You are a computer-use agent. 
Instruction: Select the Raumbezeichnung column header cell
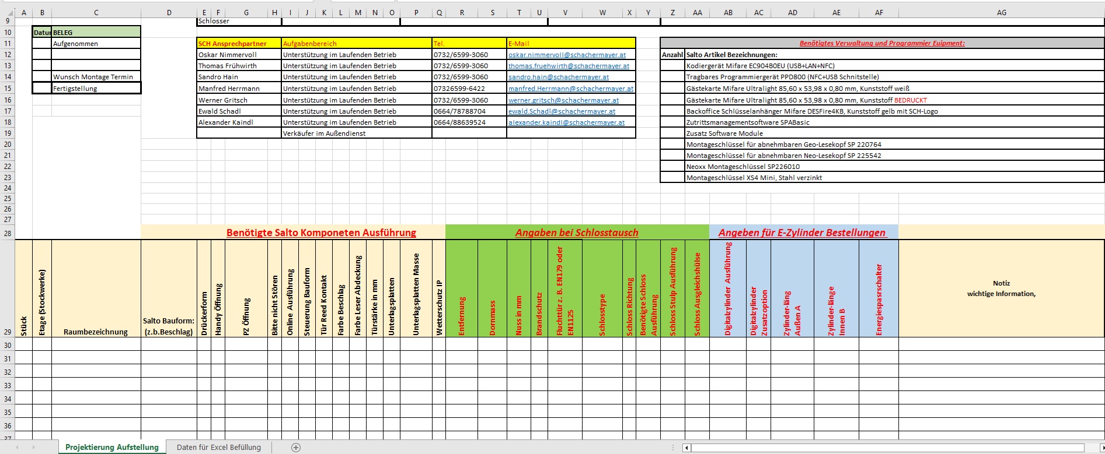96,288
